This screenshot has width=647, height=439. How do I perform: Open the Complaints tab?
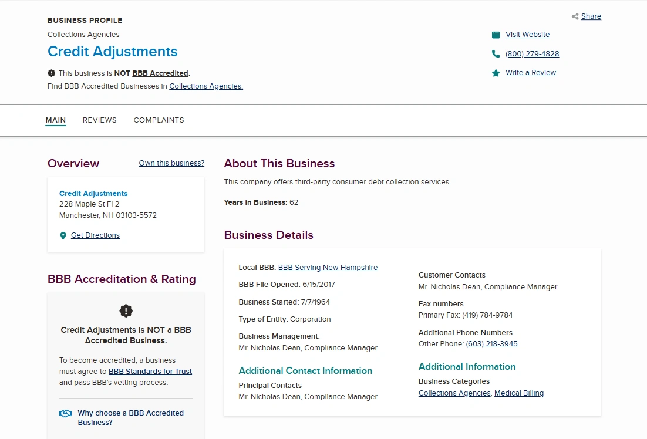tap(159, 120)
